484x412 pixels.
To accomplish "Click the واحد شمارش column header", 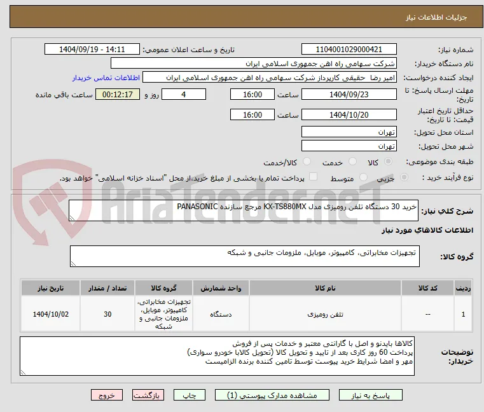I will tap(221, 288).
